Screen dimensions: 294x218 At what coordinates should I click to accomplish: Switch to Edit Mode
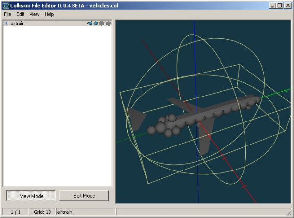click(x=84, y=196)
